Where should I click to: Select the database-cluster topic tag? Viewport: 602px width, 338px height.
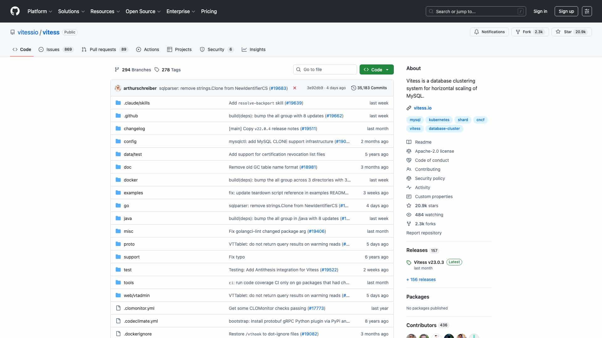pyautogui.click(x=444, y=129)
